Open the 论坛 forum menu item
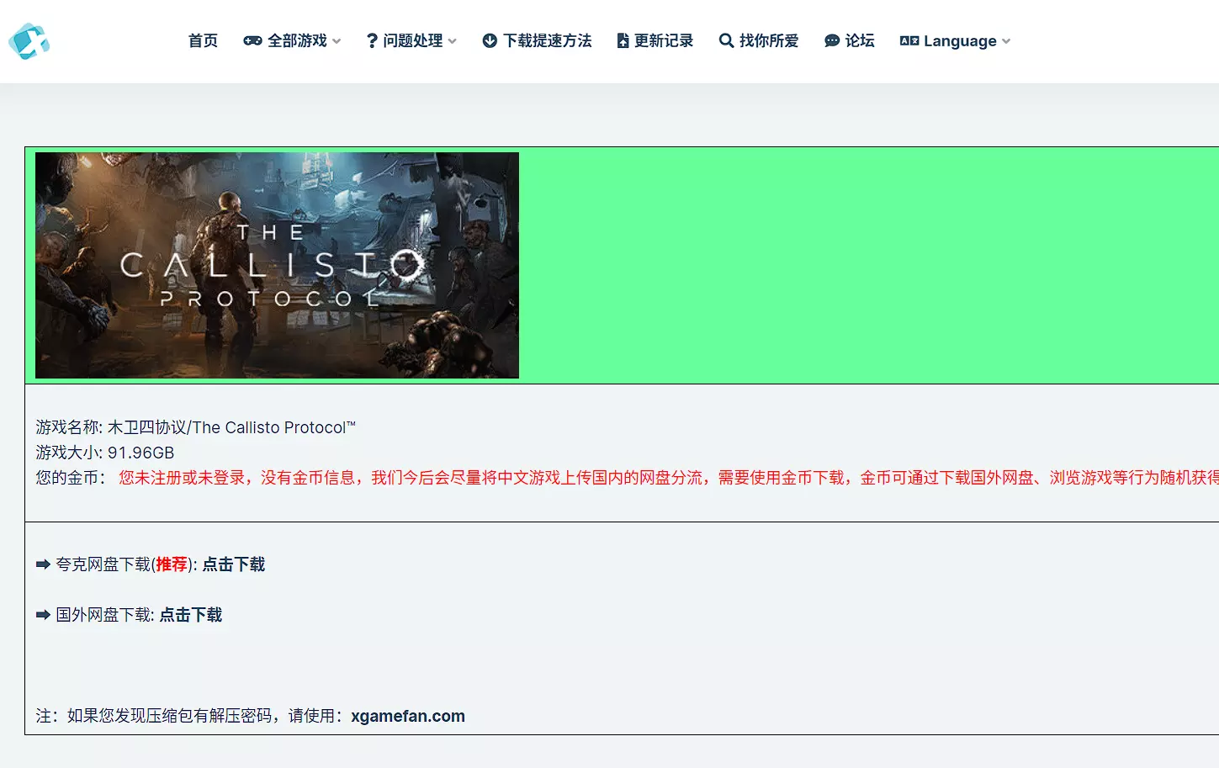The image size is (1219, 768). [x=860, y=41]
